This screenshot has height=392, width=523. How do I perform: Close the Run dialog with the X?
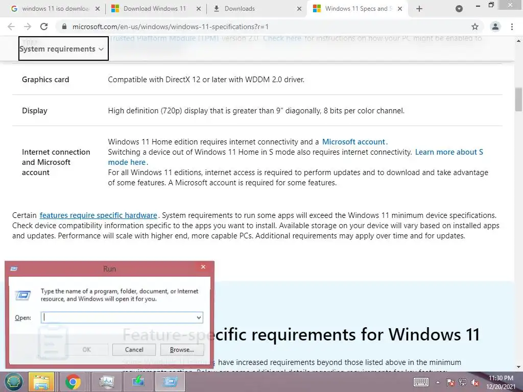pyautogui.click(x=203, y=266)
